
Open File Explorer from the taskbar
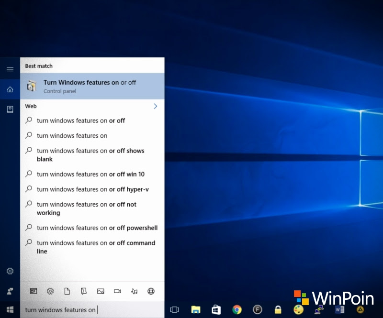pos(196,310)
